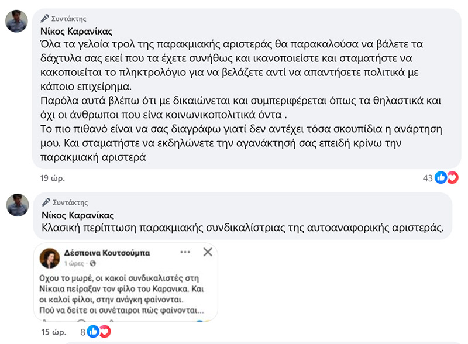Image resolution: width=468 pixels, height=344 pixels.
Task: Close the embedded post with the X
Action: pos(207,253)
